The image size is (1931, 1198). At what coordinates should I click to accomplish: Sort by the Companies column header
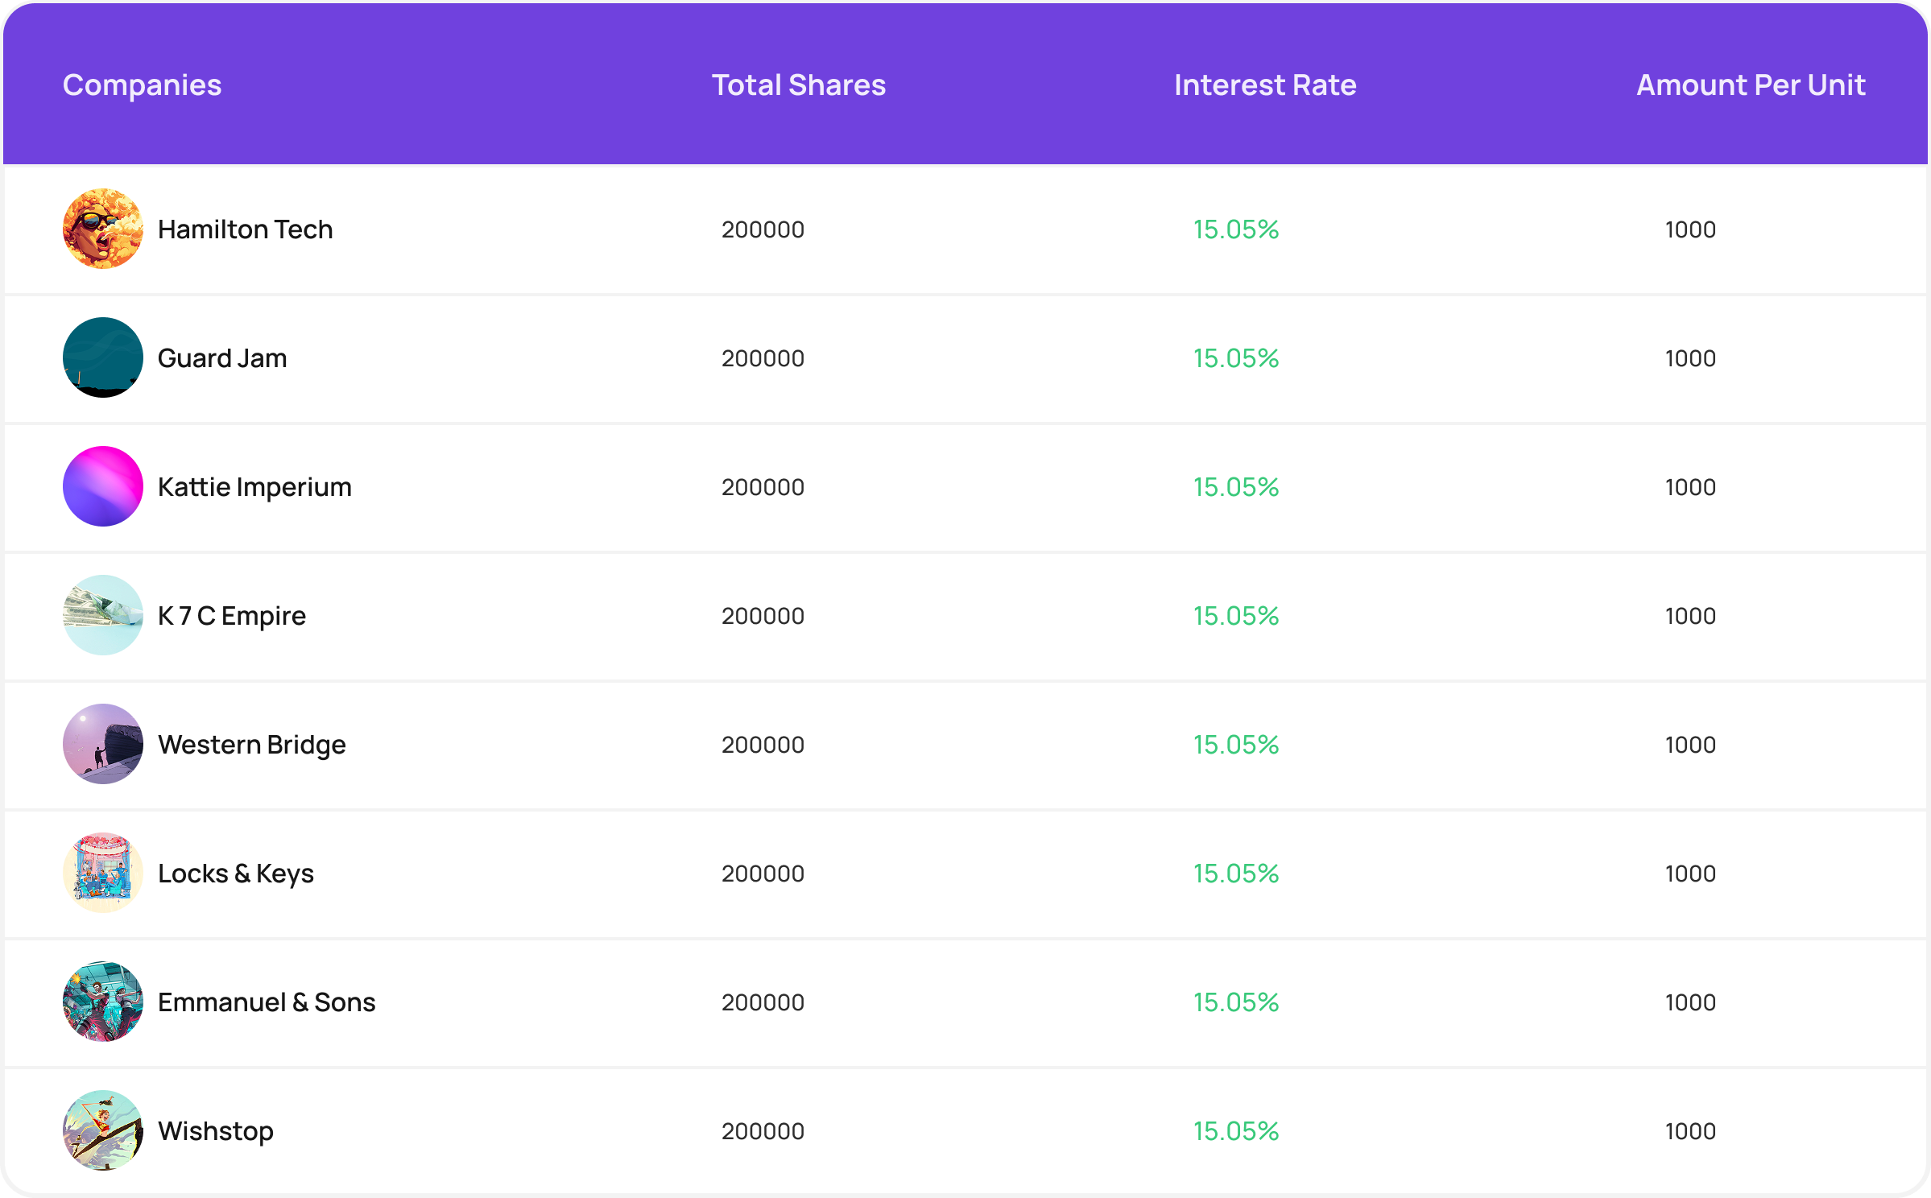142,85
